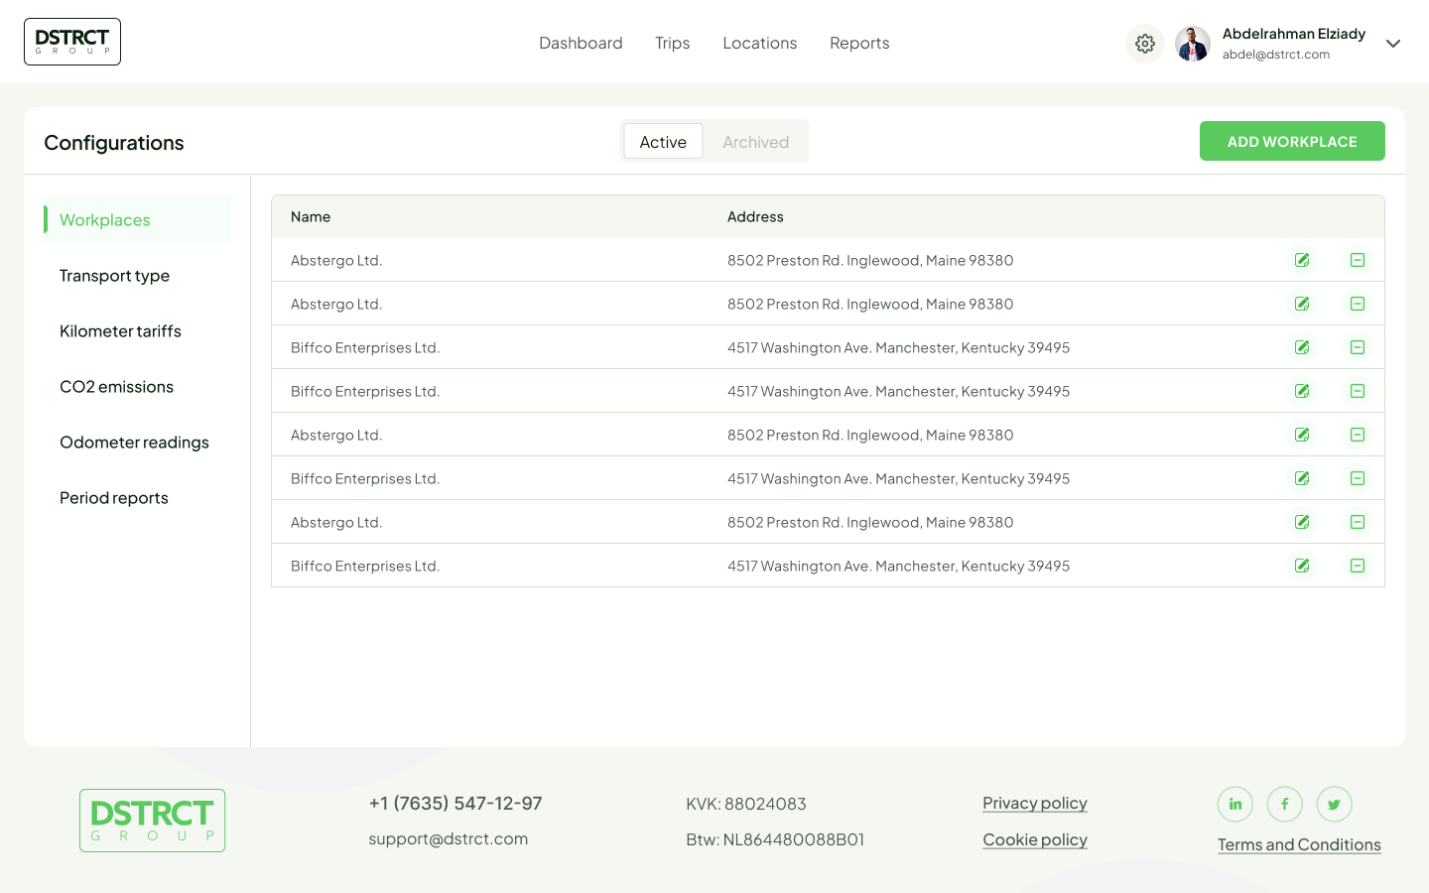Archive the first Abstergo Ltd. row
Viewport: 1429px width, 893px height.
1358,260
